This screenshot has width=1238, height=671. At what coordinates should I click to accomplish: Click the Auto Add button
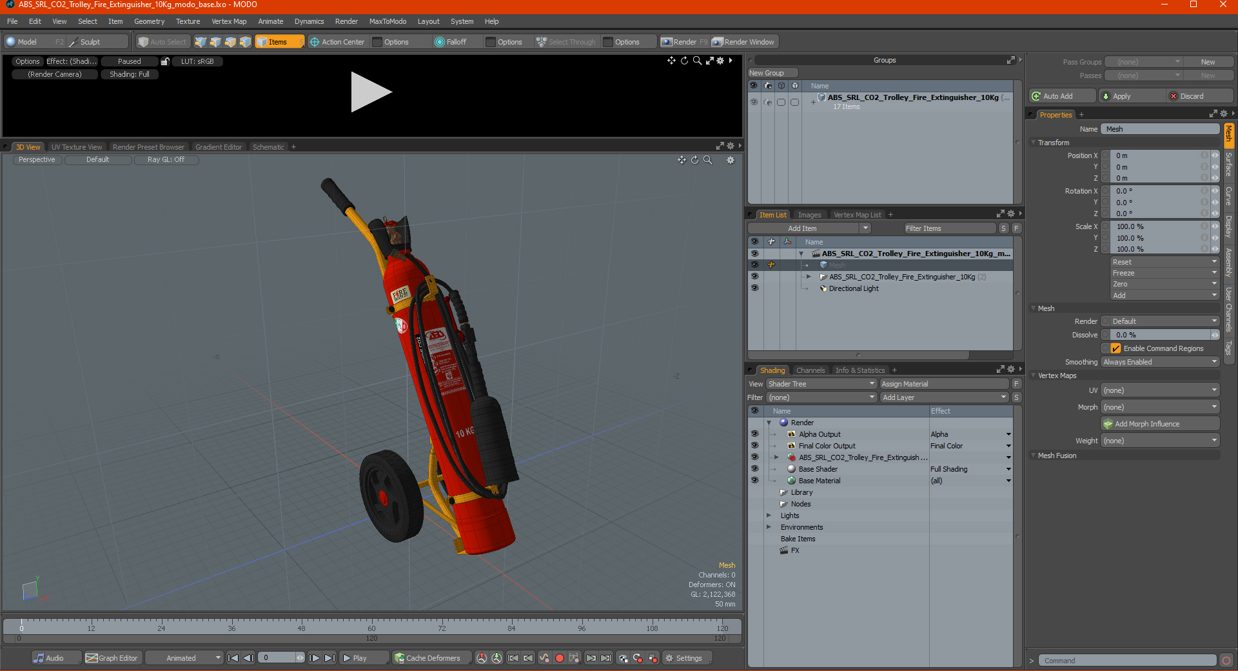[x=1063, y=96]
